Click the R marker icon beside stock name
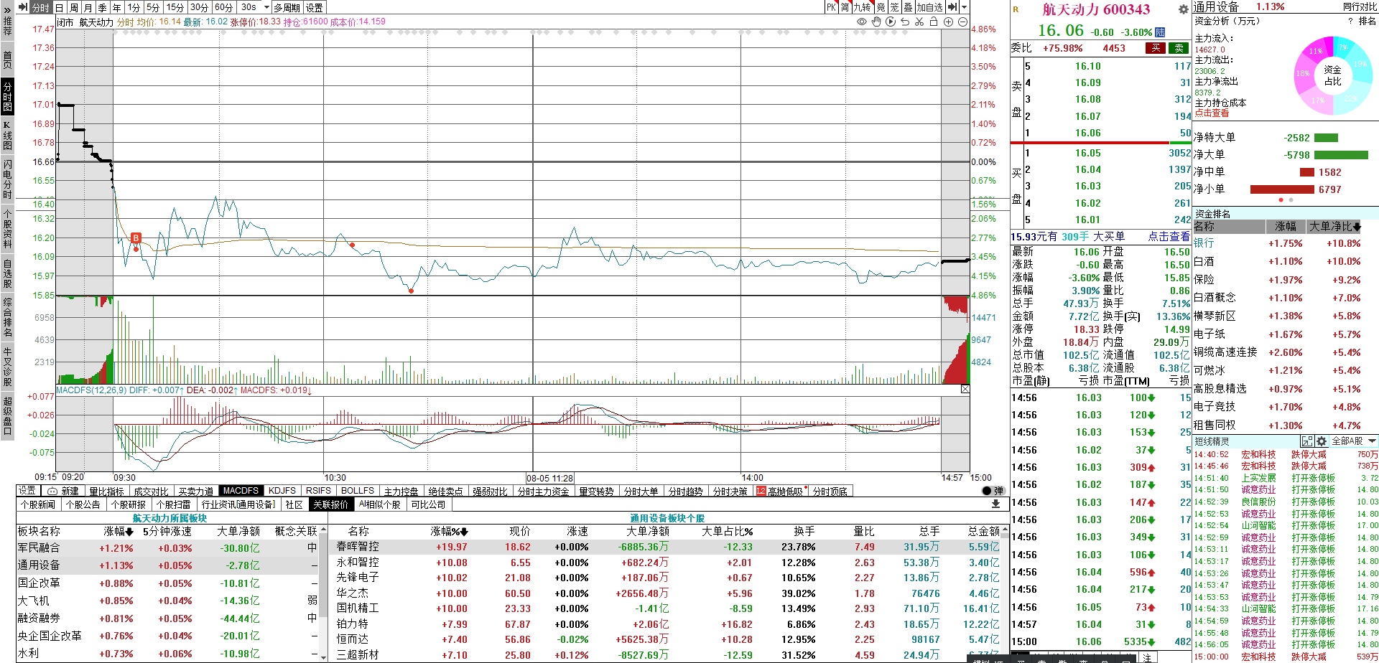This screenshot has height=663, width=1379. coord(1016,9)
